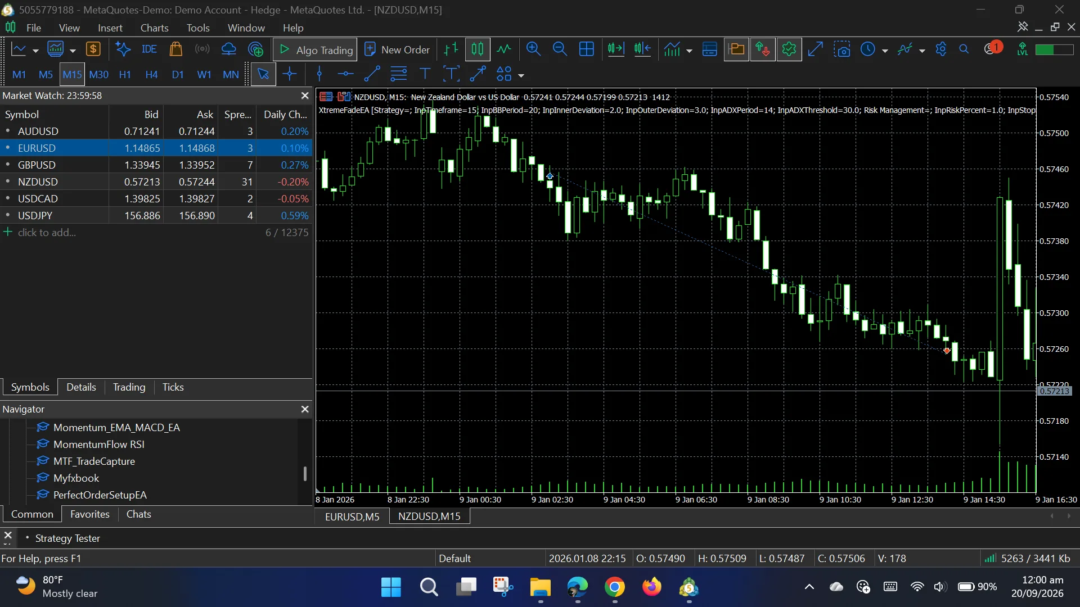This screenshot has height=607, width=1080.
Task: Toggle chart shift button
Action: (642, 49)
